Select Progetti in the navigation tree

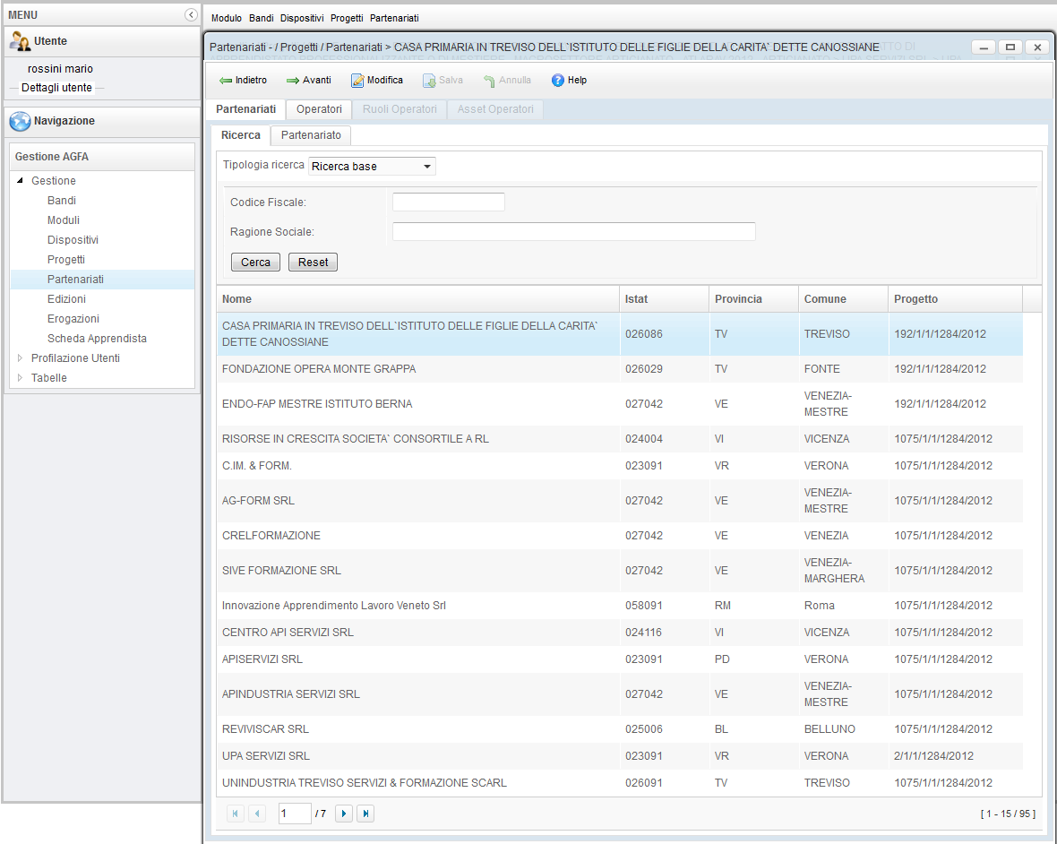66,260
